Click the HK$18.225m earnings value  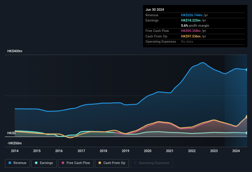191,20
